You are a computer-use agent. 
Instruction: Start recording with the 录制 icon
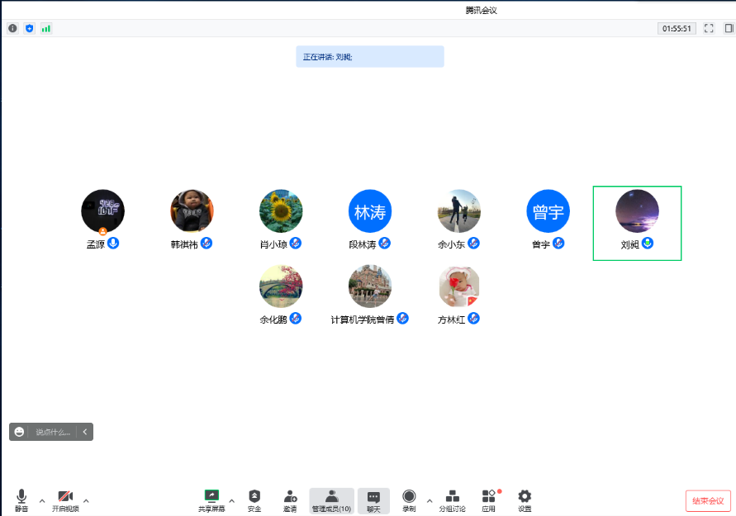pos(409,497)
